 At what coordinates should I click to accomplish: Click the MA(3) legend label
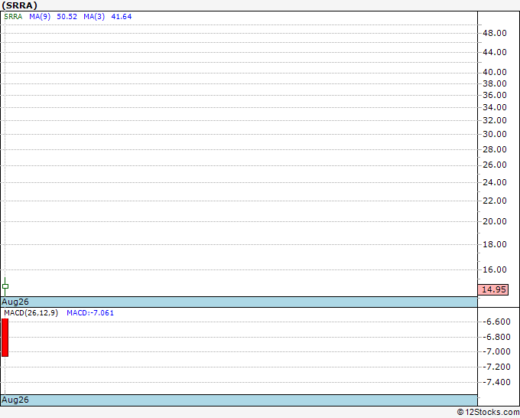[94, 17]
